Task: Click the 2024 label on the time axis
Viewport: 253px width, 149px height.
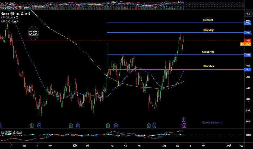Action: [75, 146]
